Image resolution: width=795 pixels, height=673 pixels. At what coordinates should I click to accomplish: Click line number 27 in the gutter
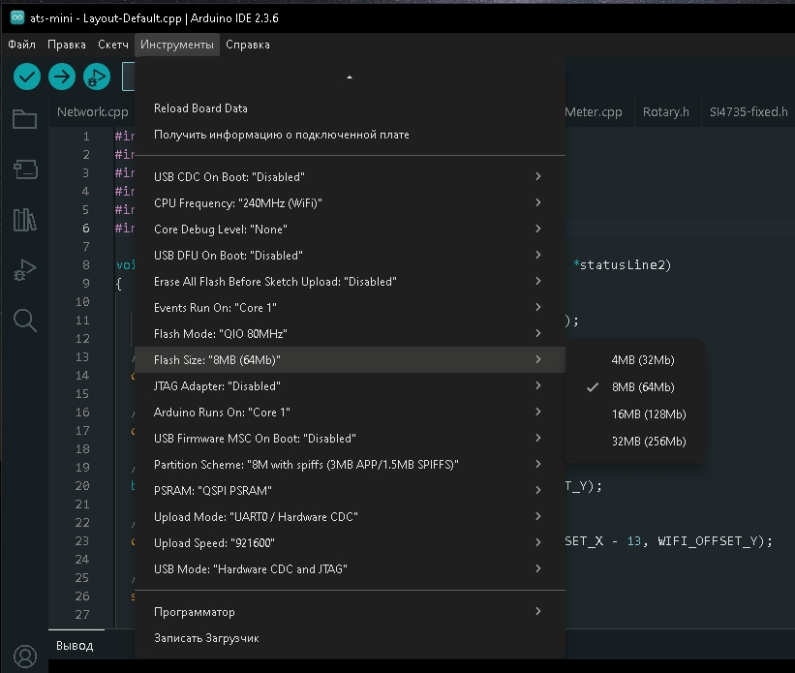(82, 615)
